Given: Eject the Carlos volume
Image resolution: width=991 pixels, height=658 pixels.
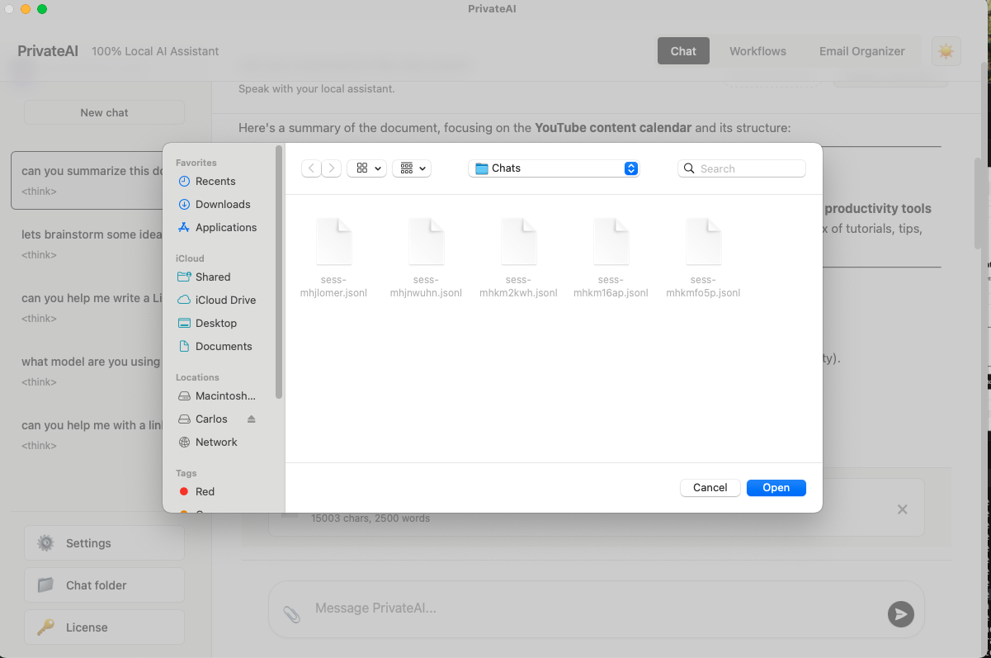Looking at the screenshot, I should [x=252, y=419].
